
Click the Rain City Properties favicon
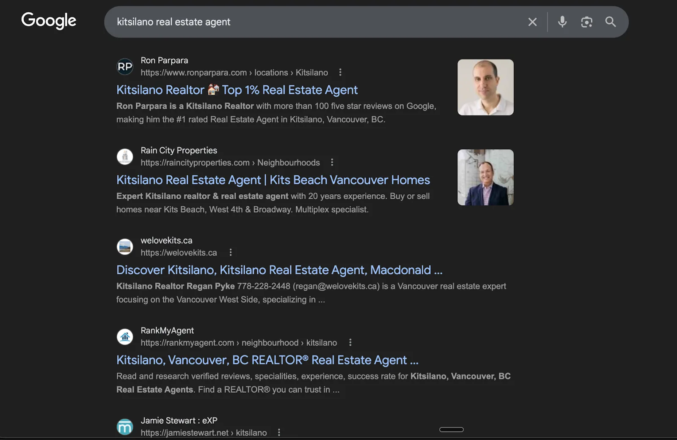pos(125,157)
